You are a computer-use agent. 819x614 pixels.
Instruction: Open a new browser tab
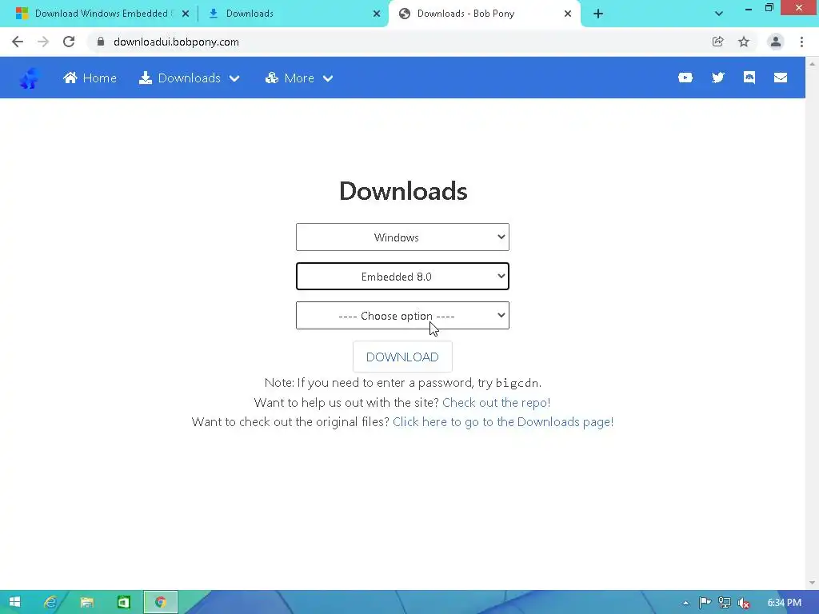pyautogui.click(x=598, y=14)
